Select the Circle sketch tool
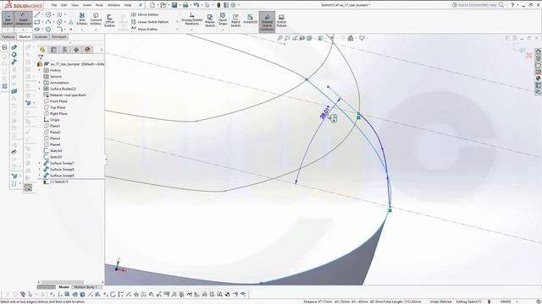The image size is (542, 304). pos(48,14)
